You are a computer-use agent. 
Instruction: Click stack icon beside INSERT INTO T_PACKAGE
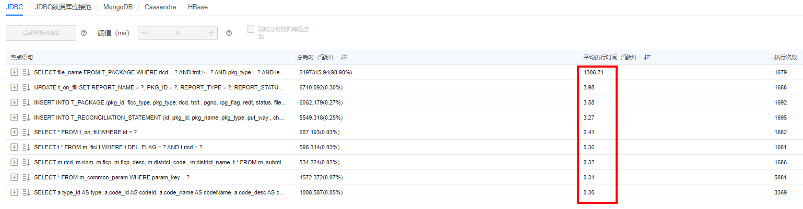pyautogui.click(x=27, y=102)
